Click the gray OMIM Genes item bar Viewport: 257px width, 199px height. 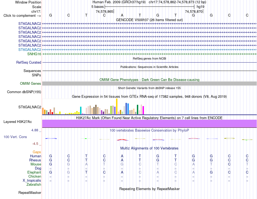tap(149, 83)
